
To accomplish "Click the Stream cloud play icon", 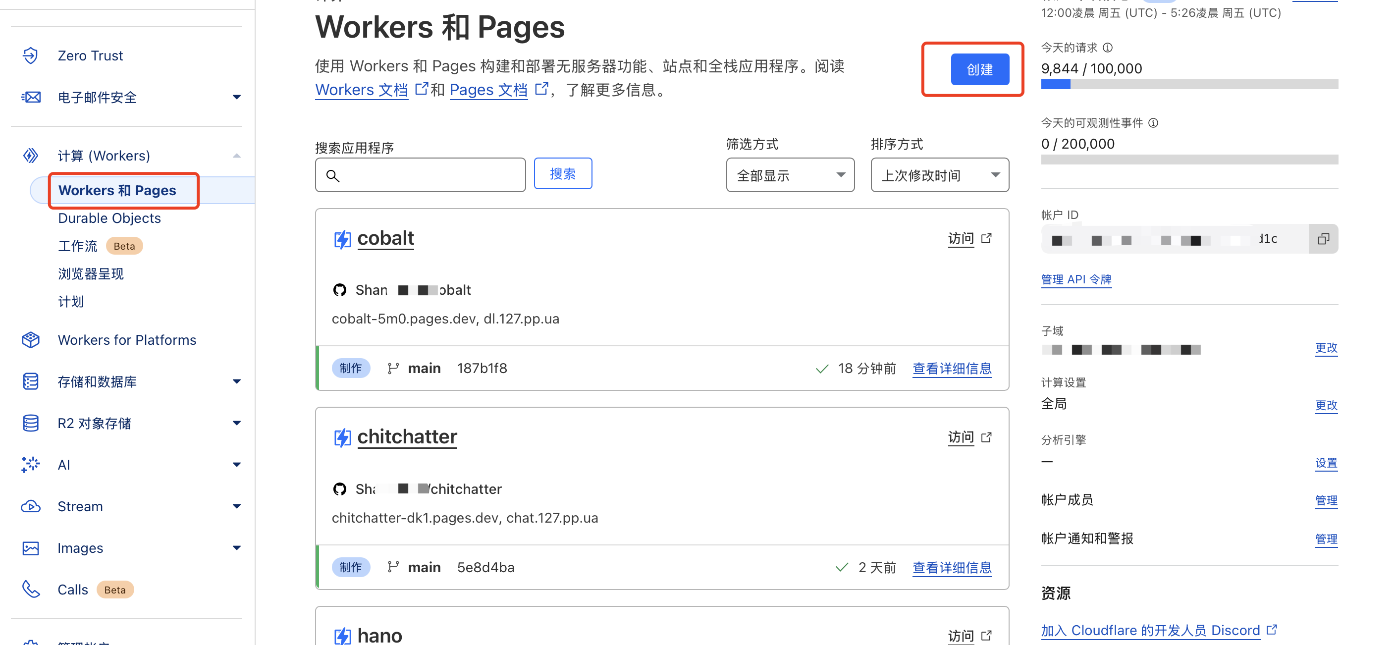I will point(30,506).
